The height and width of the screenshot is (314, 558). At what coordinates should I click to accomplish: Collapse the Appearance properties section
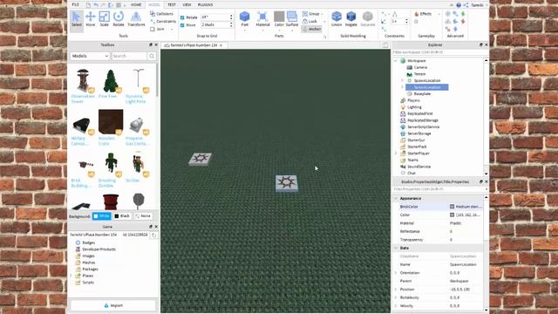coord(396,198)
